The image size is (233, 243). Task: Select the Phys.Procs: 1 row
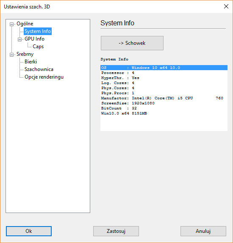(x=164, y=93)
